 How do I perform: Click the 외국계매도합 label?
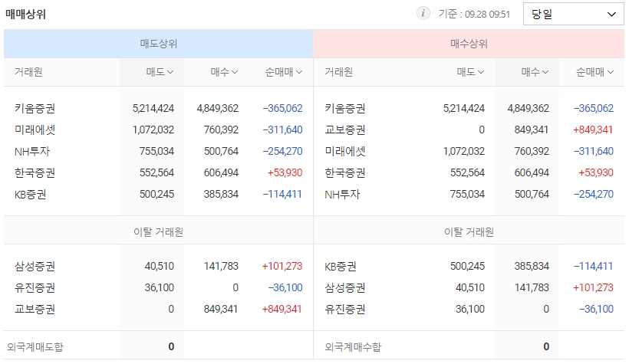tap(35, 347)
